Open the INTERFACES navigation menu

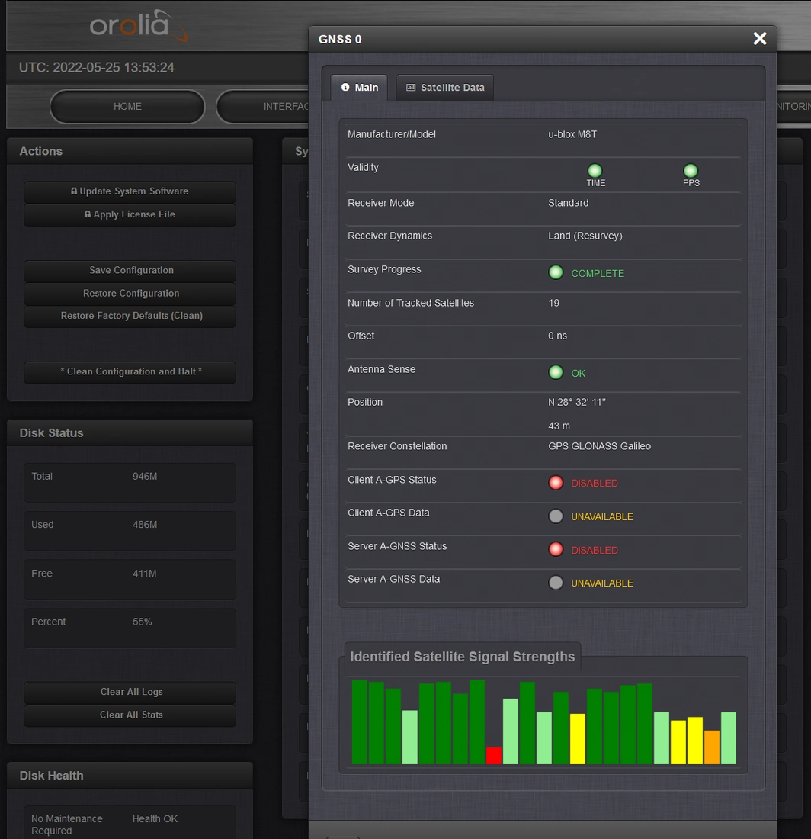tap(263, 107)
